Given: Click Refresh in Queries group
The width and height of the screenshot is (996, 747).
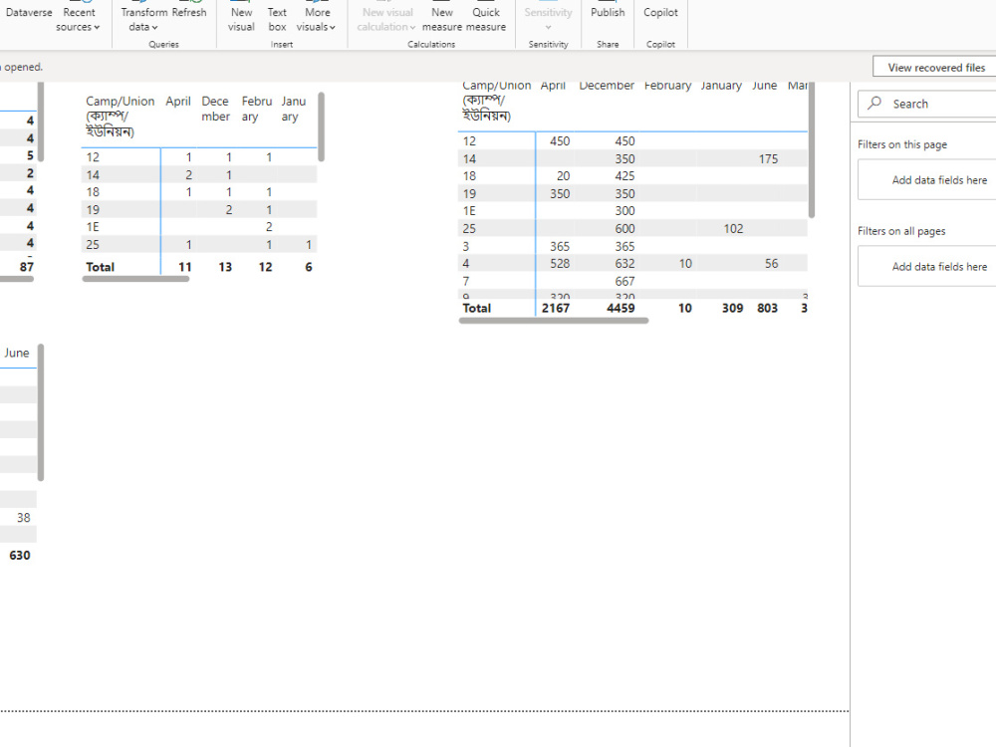Looking at the screenshot, I should pos(189,13).
